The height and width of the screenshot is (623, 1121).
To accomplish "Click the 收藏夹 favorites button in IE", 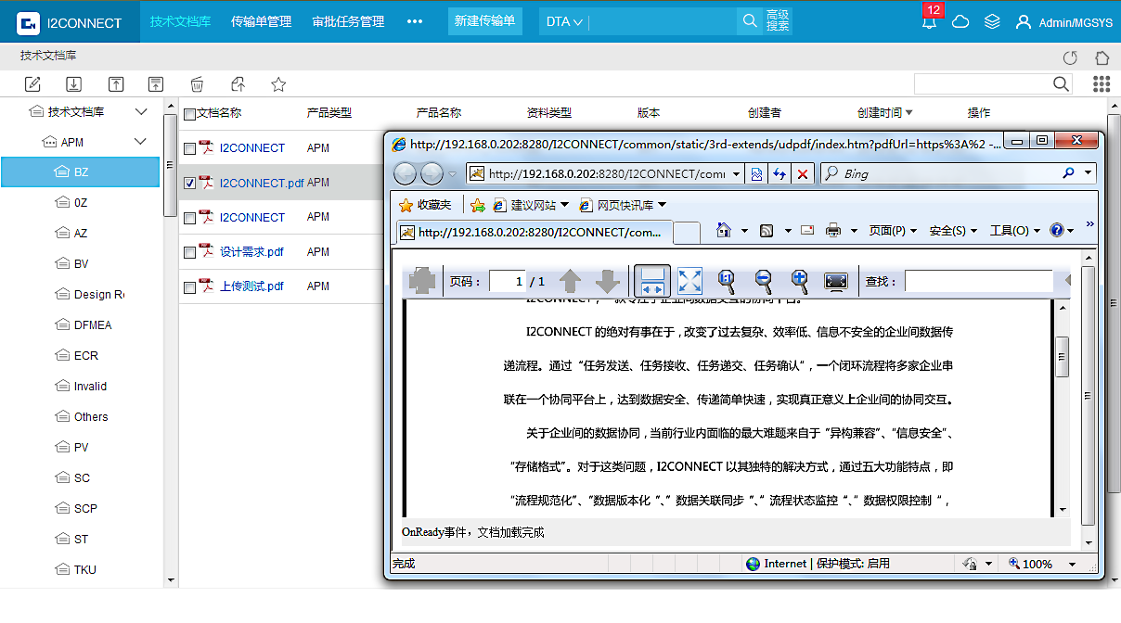I will click(425, 205).
